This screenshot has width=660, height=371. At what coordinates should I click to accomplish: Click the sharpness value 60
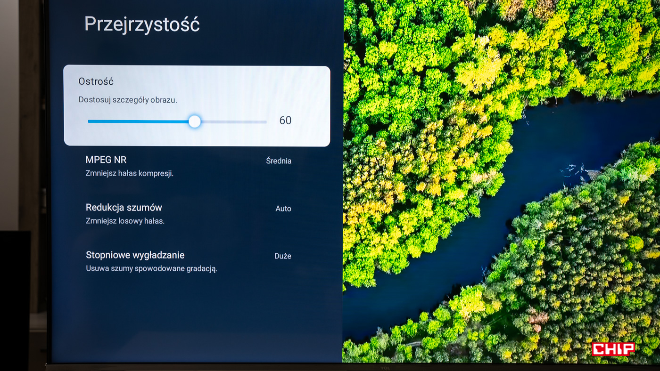[x=285, y=121]
